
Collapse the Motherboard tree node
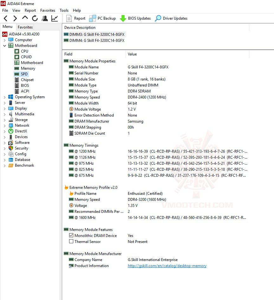tap(4, 46)
